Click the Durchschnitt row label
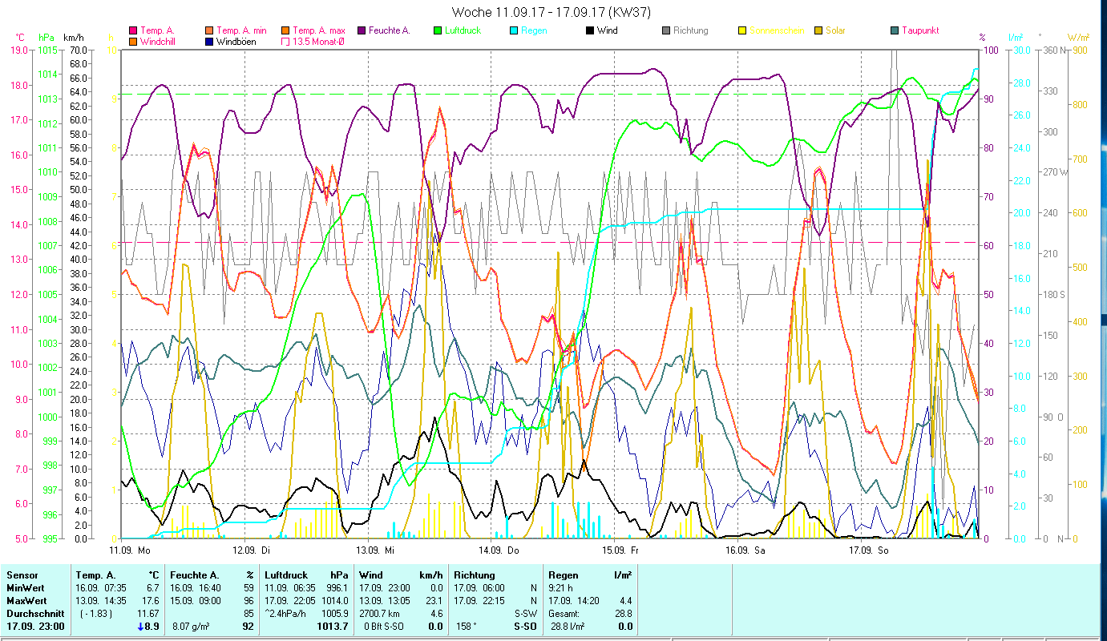Viewport: 1107px width, 641px height. click(x=34, y=614)
